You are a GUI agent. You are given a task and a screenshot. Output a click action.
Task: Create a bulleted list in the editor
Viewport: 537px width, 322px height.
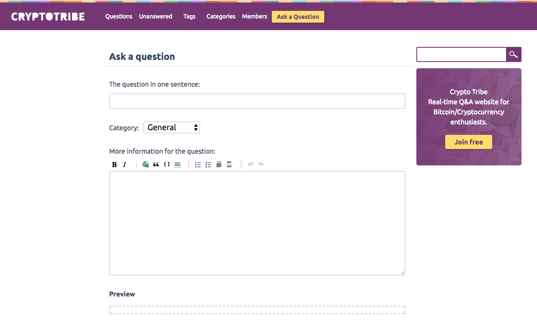coord(209,165)
